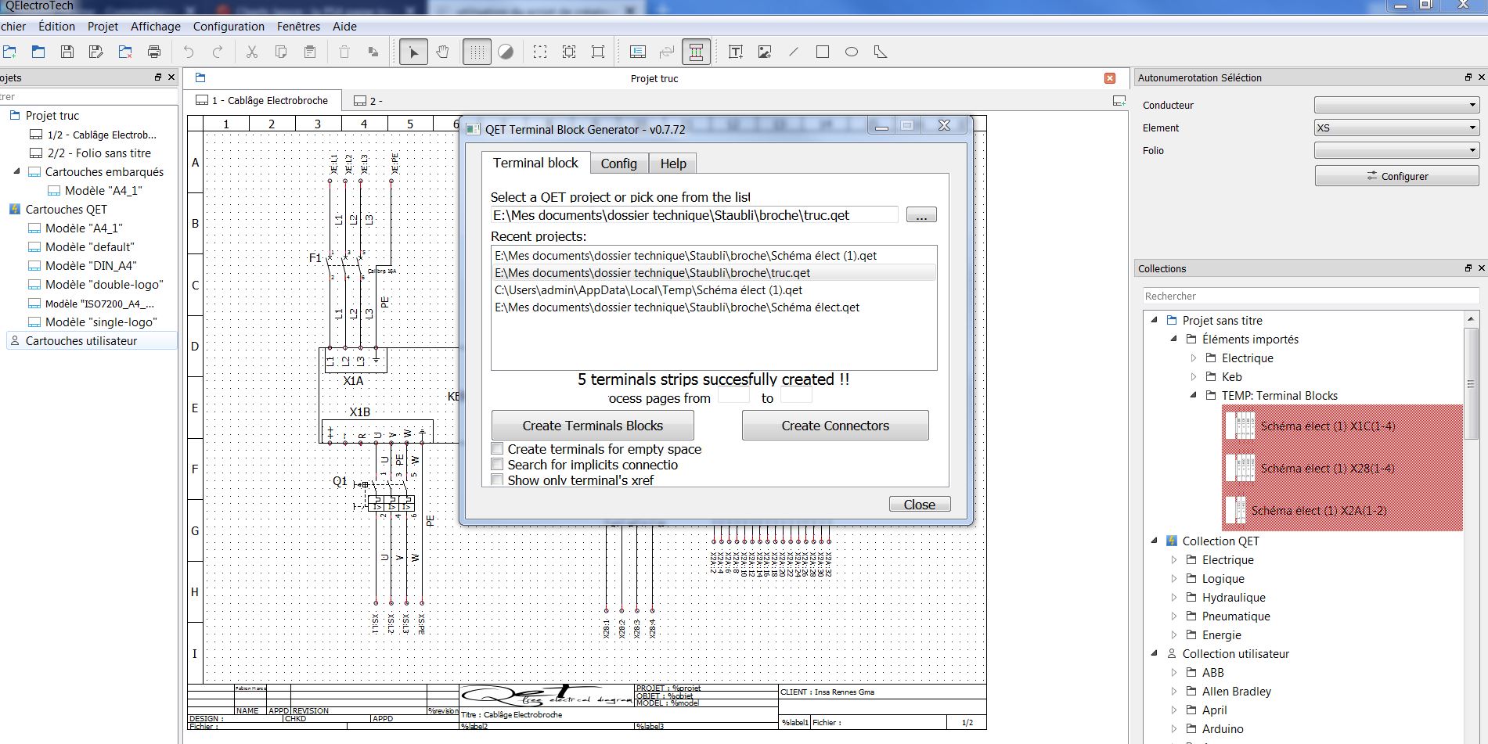Switch to the Config tab

618,164
